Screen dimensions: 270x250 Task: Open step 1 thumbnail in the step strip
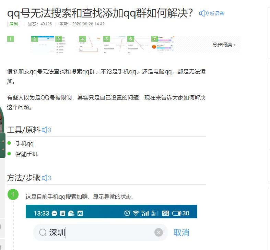pyautogui.click(x=18, y=44)
